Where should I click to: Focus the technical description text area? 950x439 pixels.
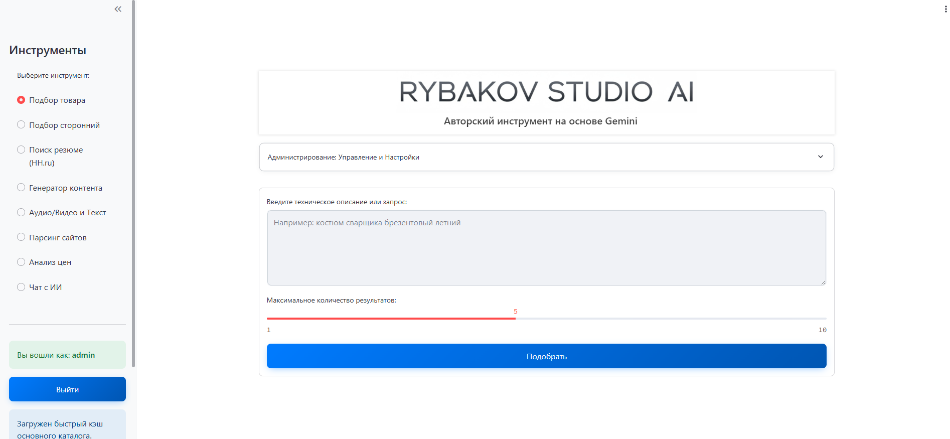click(x=546, y=248)
